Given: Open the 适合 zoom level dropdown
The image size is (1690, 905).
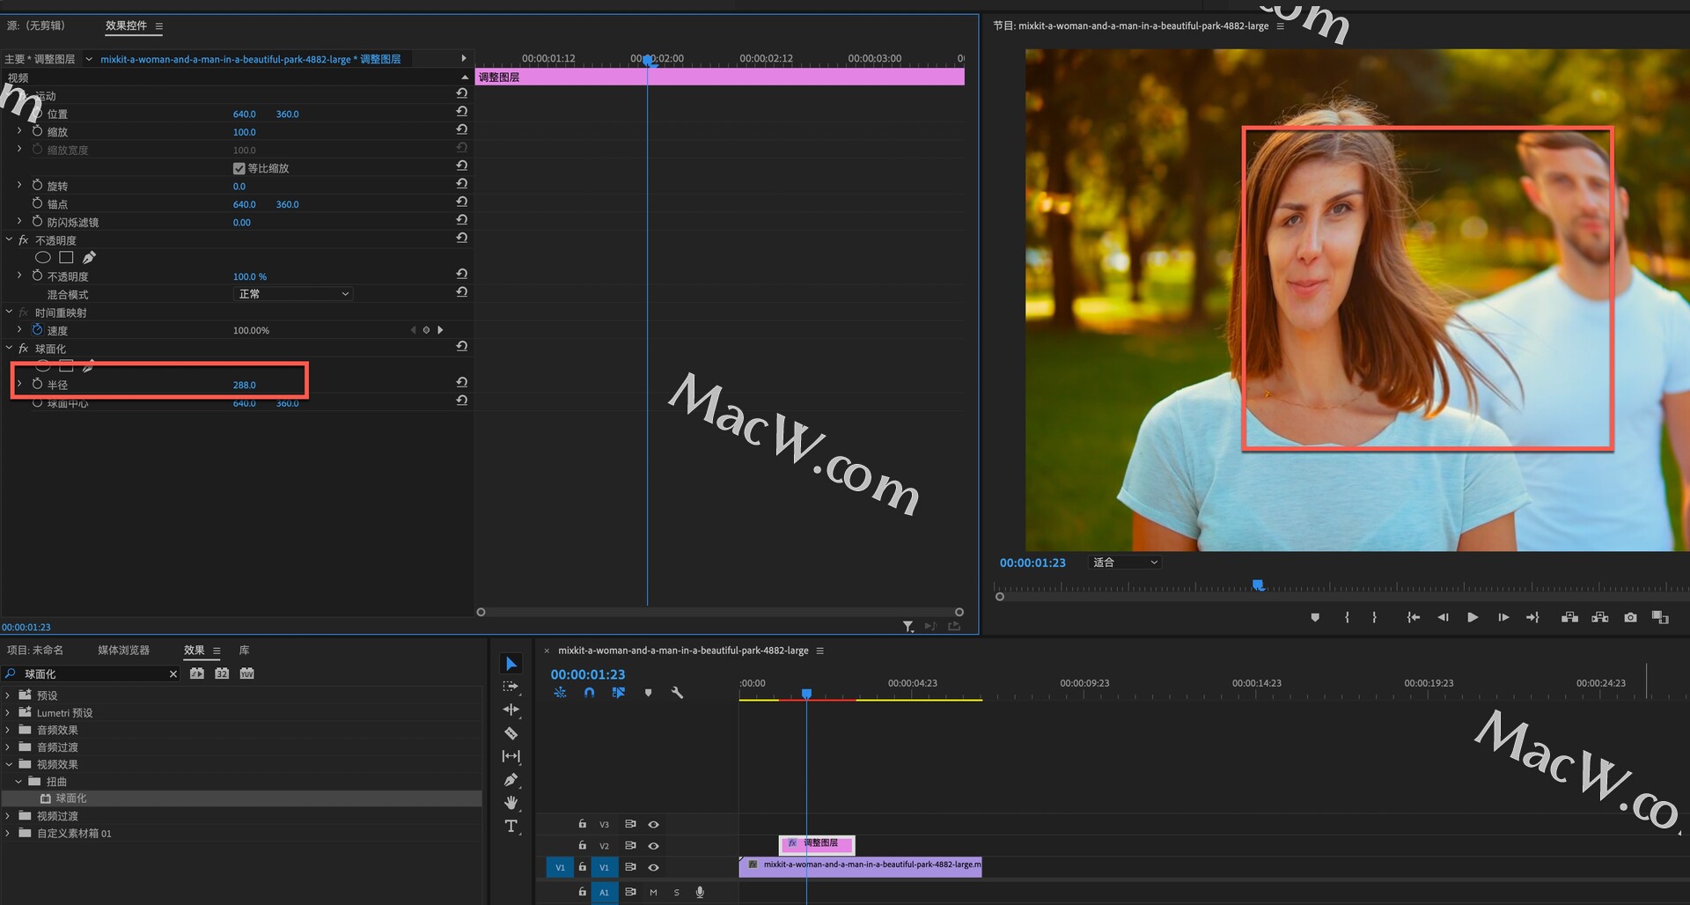Looking at the screenshot, I should click(1125, 563).
